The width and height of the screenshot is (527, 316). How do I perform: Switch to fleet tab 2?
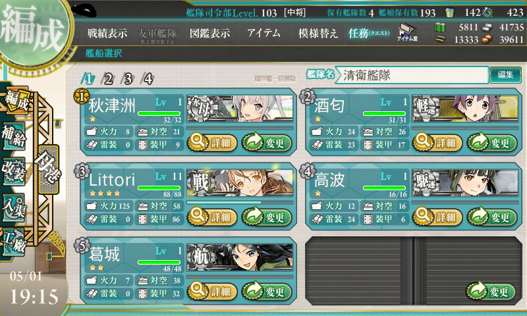tap(108, 79)
